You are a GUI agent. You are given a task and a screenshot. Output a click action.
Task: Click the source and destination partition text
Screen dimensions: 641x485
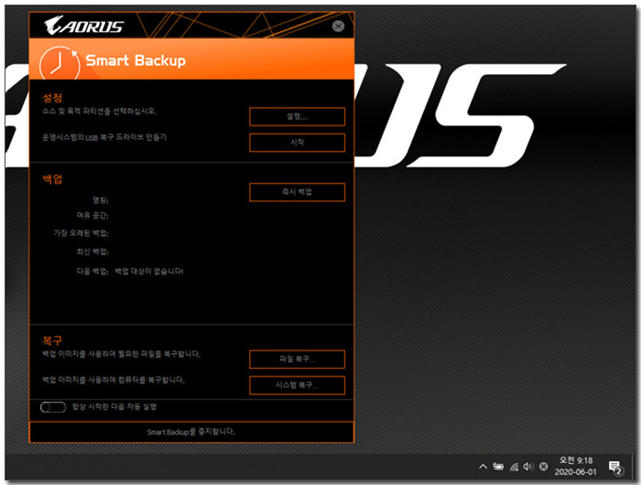[100, 111]
